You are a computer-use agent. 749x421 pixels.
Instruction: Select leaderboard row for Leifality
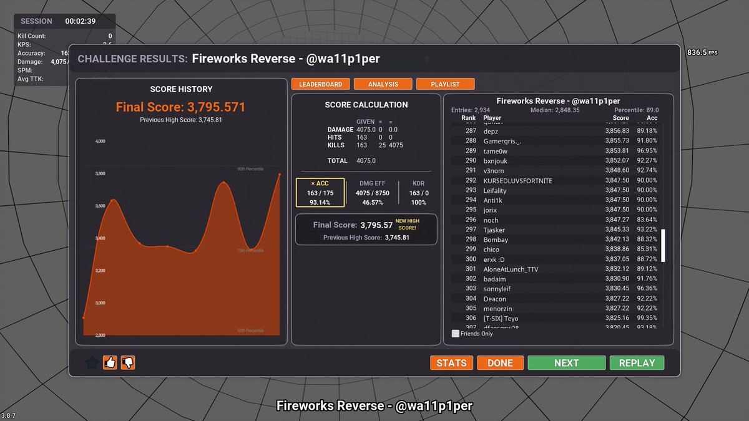(556, 190)
